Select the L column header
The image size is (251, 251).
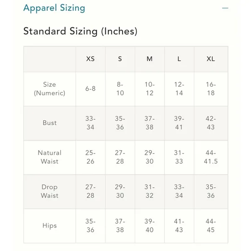pos(179,59)
